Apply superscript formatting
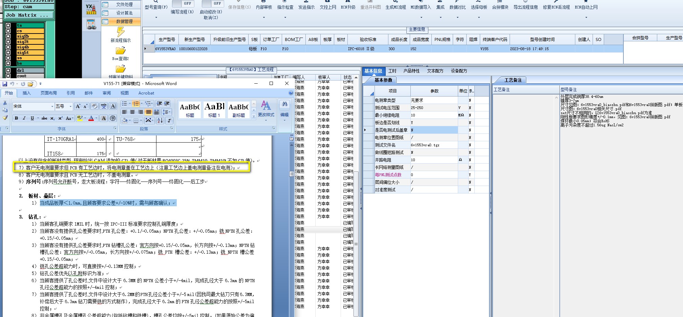683x317 pixels. pos(60,118)
